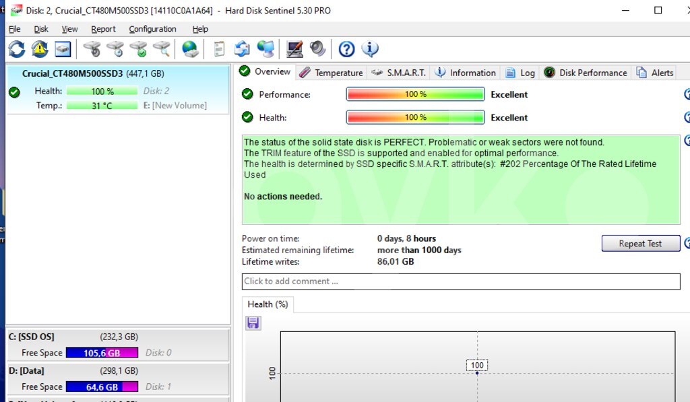Click the refresh disk info toolbar icon
The image size is (690, 402).
coord(17,48)
